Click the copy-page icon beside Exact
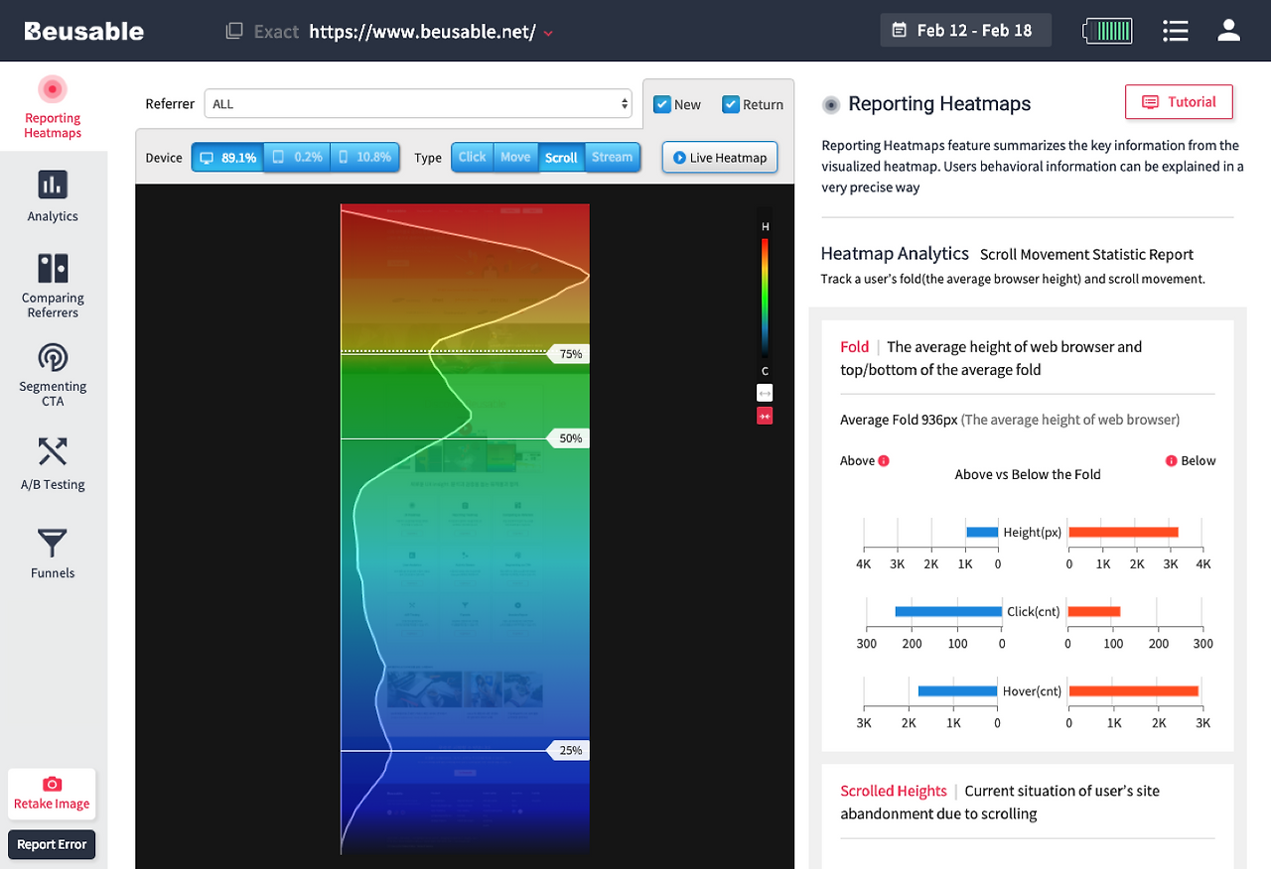This screenshot has height=869, width=1271. click(234, 31)
